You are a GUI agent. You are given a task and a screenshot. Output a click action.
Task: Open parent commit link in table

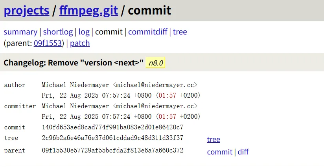(220, 152)
